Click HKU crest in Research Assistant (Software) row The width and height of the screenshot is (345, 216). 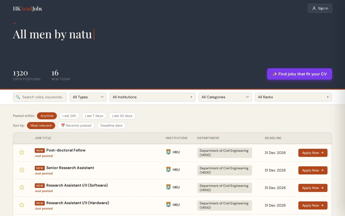pos(168,187)
